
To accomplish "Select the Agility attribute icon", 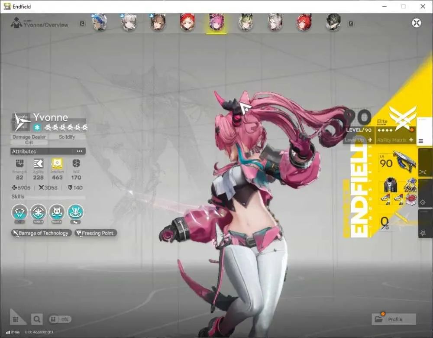I will pos(39,163).
